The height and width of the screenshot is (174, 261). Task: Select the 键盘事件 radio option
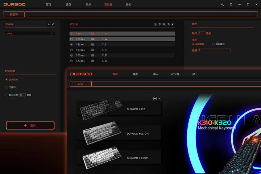point(193,44)
